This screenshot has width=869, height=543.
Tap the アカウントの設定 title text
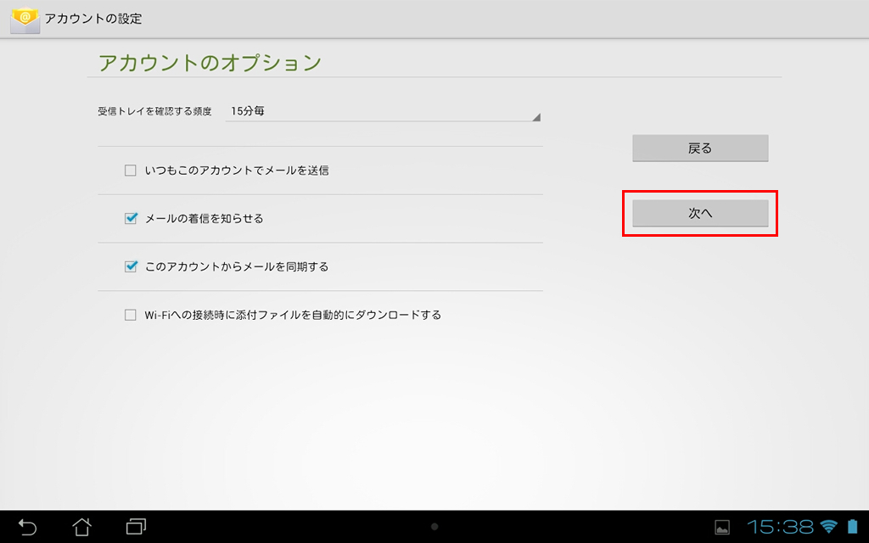click(93, 19)
